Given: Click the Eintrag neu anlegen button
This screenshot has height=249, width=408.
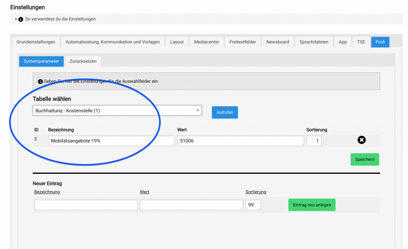Looking at the screenshot, I should [x=312, y=205].
